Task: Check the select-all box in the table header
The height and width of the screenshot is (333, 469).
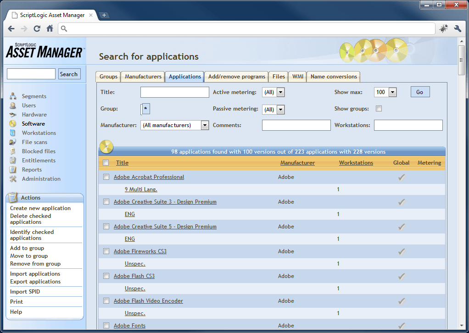Action: tap(106, 162)
